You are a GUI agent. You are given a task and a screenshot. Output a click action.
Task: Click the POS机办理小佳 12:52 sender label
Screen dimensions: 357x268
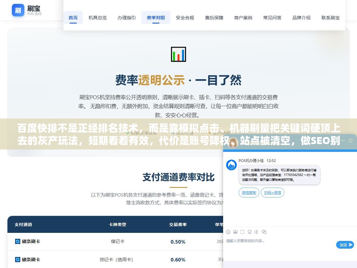(x=257, y=161)
